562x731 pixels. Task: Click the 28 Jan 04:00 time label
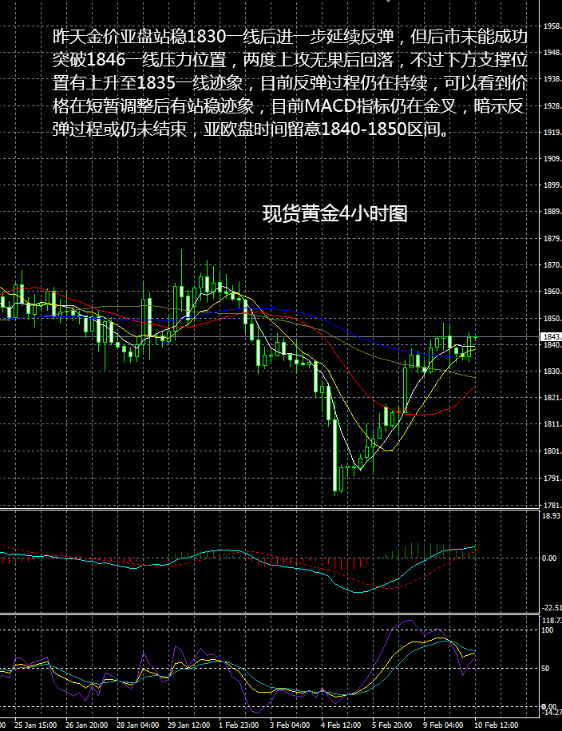[x=138, y=725]
